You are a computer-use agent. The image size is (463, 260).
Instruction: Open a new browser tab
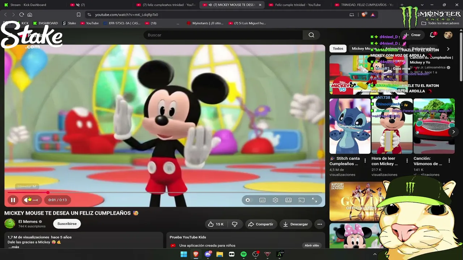click(402, 5)
